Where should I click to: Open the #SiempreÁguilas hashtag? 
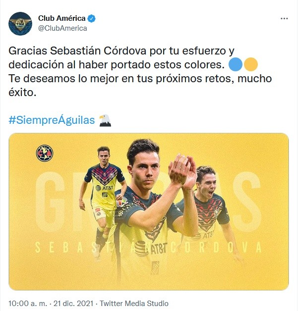tap(52, 120)
